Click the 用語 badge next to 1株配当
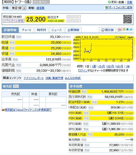Screen dimensions: 136x155 [91, 108]
